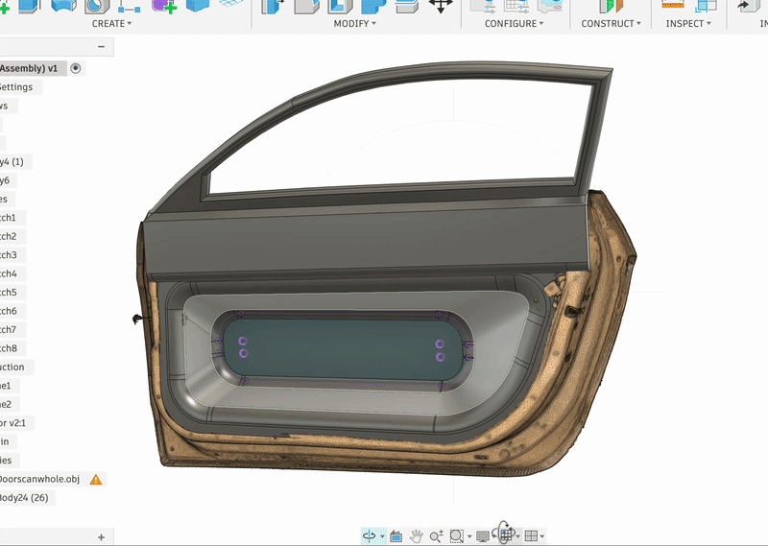Click the Viewports layout icon
This screenshot has height=546, width=768.
(531, 536)
